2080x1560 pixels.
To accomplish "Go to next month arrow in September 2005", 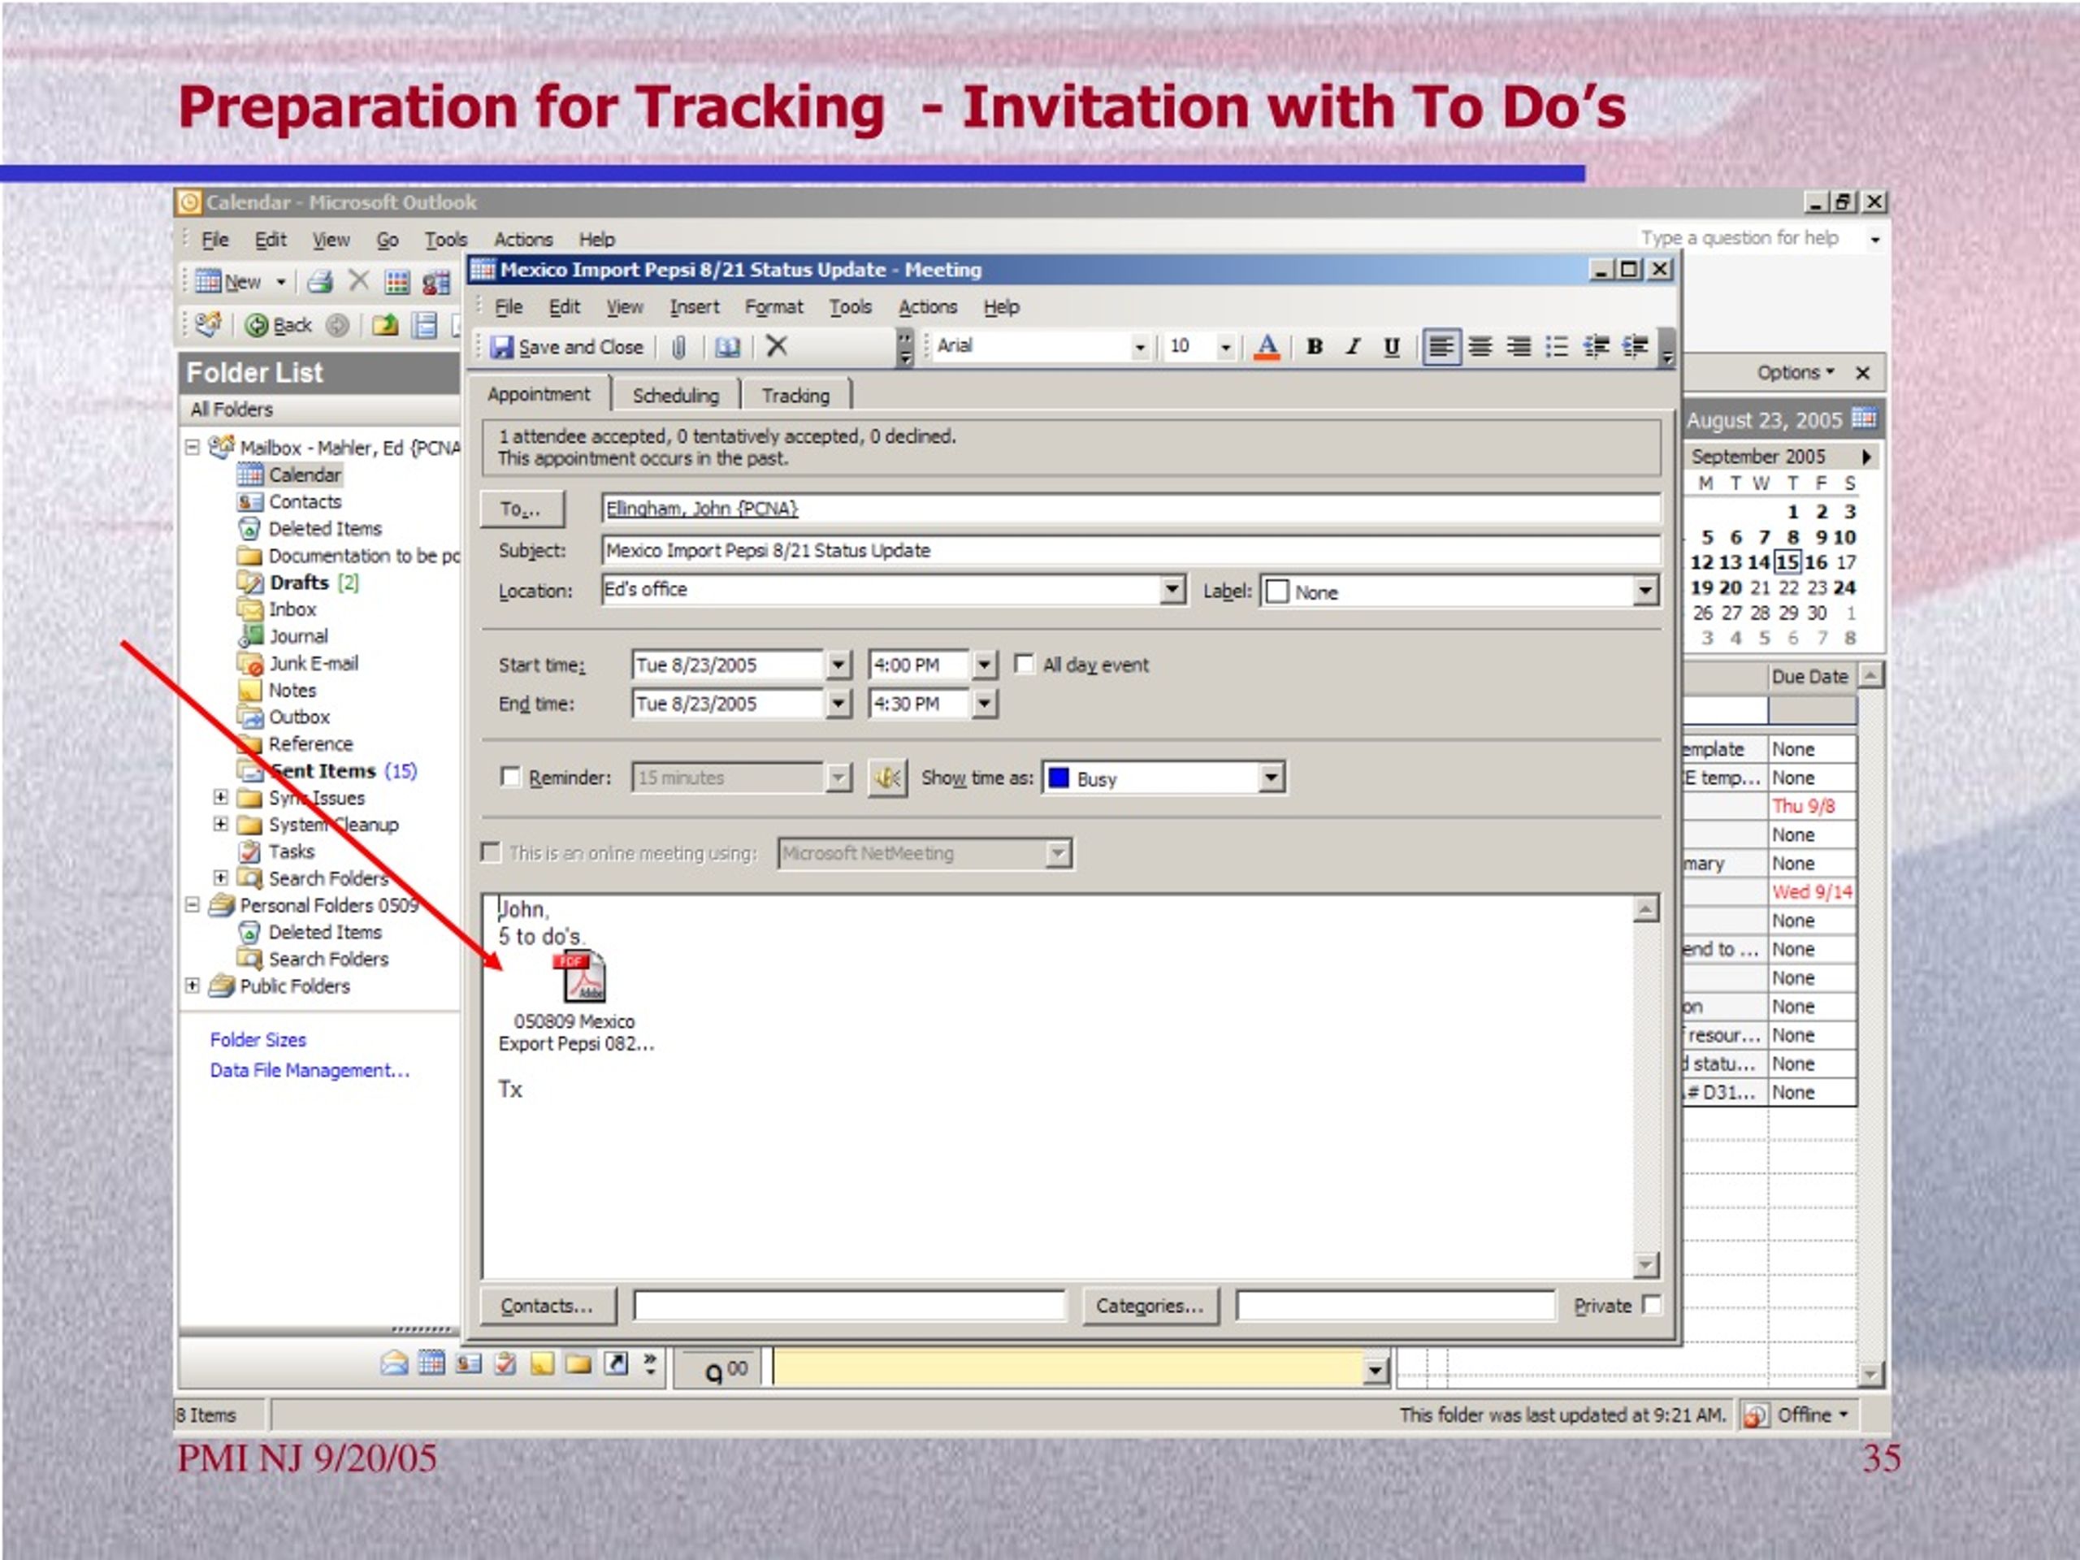I will 1866,456.
